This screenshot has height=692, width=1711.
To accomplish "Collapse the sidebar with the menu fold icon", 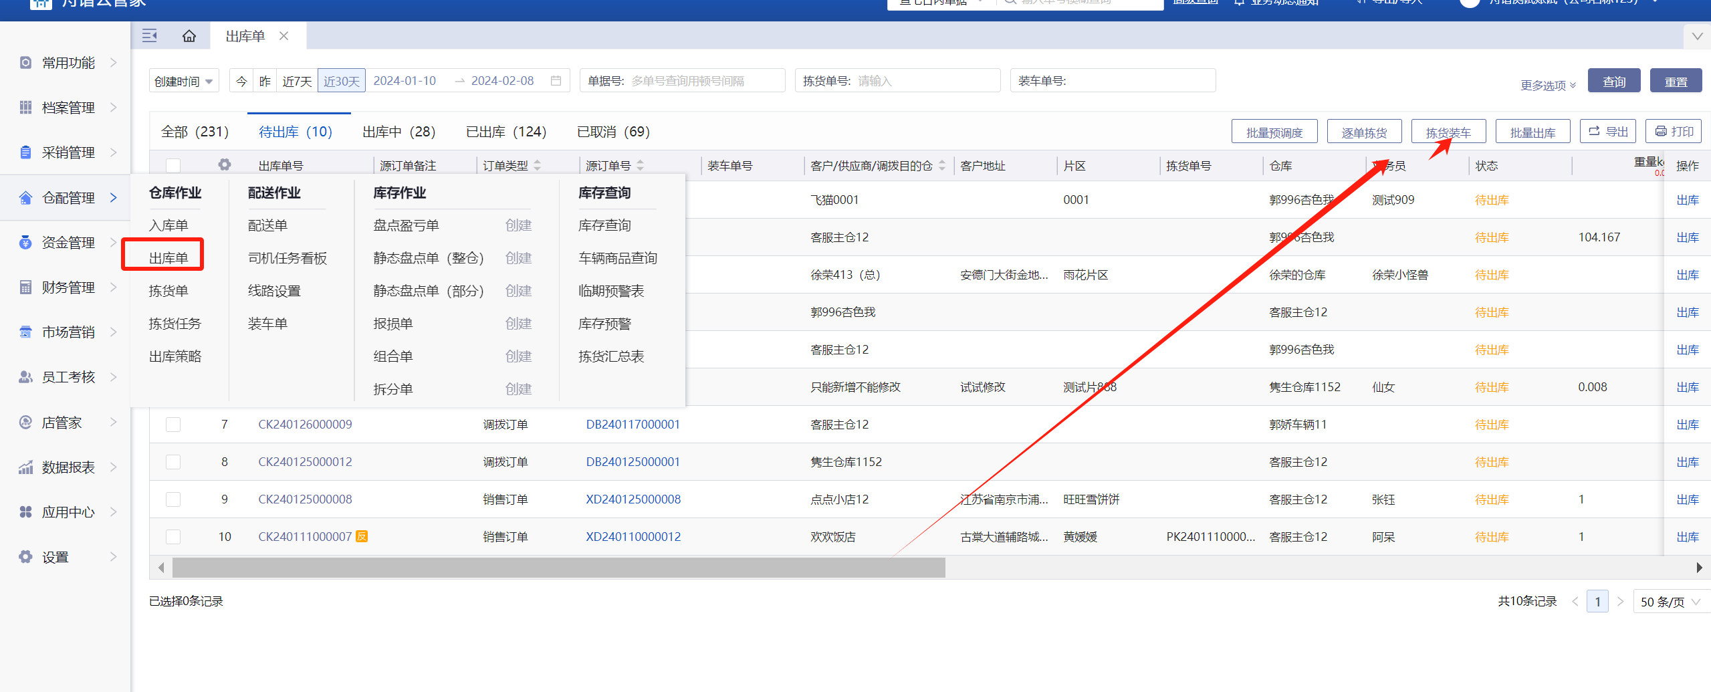I will (x=150, y=36).
